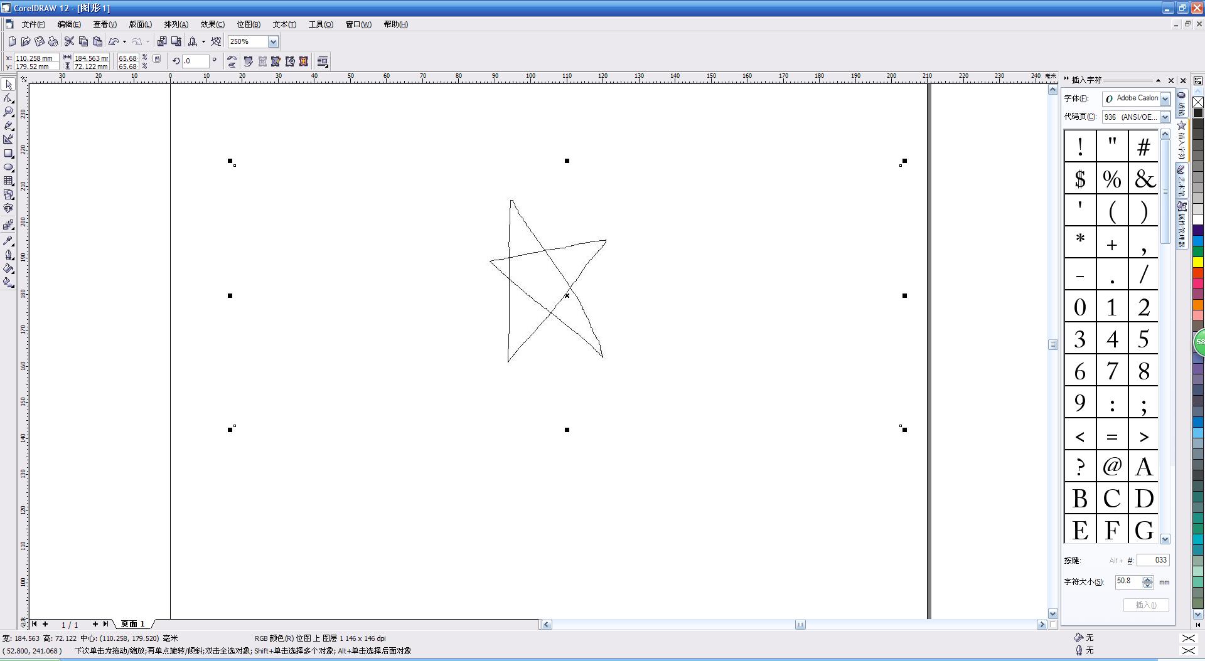Click the X position field
Image resolution: width=1205 pixels, height=661 pixels.
point(36,58)
